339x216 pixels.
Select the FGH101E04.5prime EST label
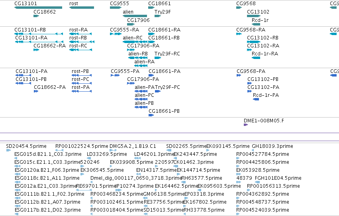[x=278, y=179]
